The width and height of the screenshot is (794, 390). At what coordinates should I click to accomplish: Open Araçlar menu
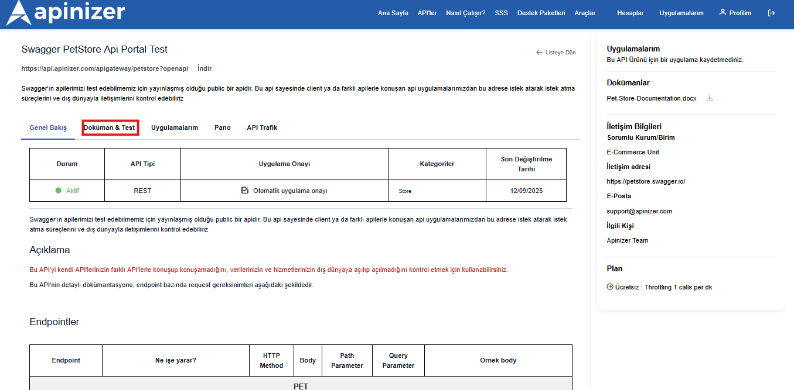tap(585, 13)
